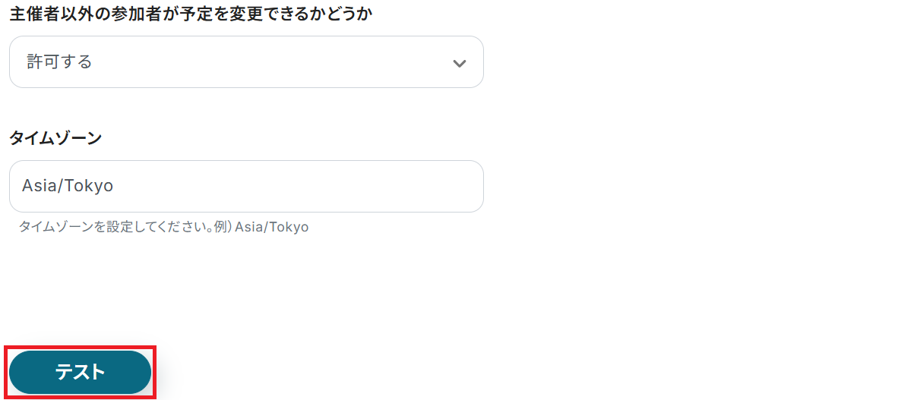Select the 許可する value text
898x400 pixels.
[59, 62]
